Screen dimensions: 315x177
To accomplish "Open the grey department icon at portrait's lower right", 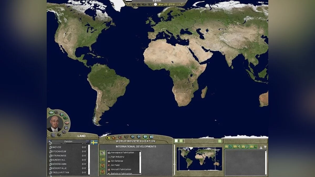I will pos(64,132).
